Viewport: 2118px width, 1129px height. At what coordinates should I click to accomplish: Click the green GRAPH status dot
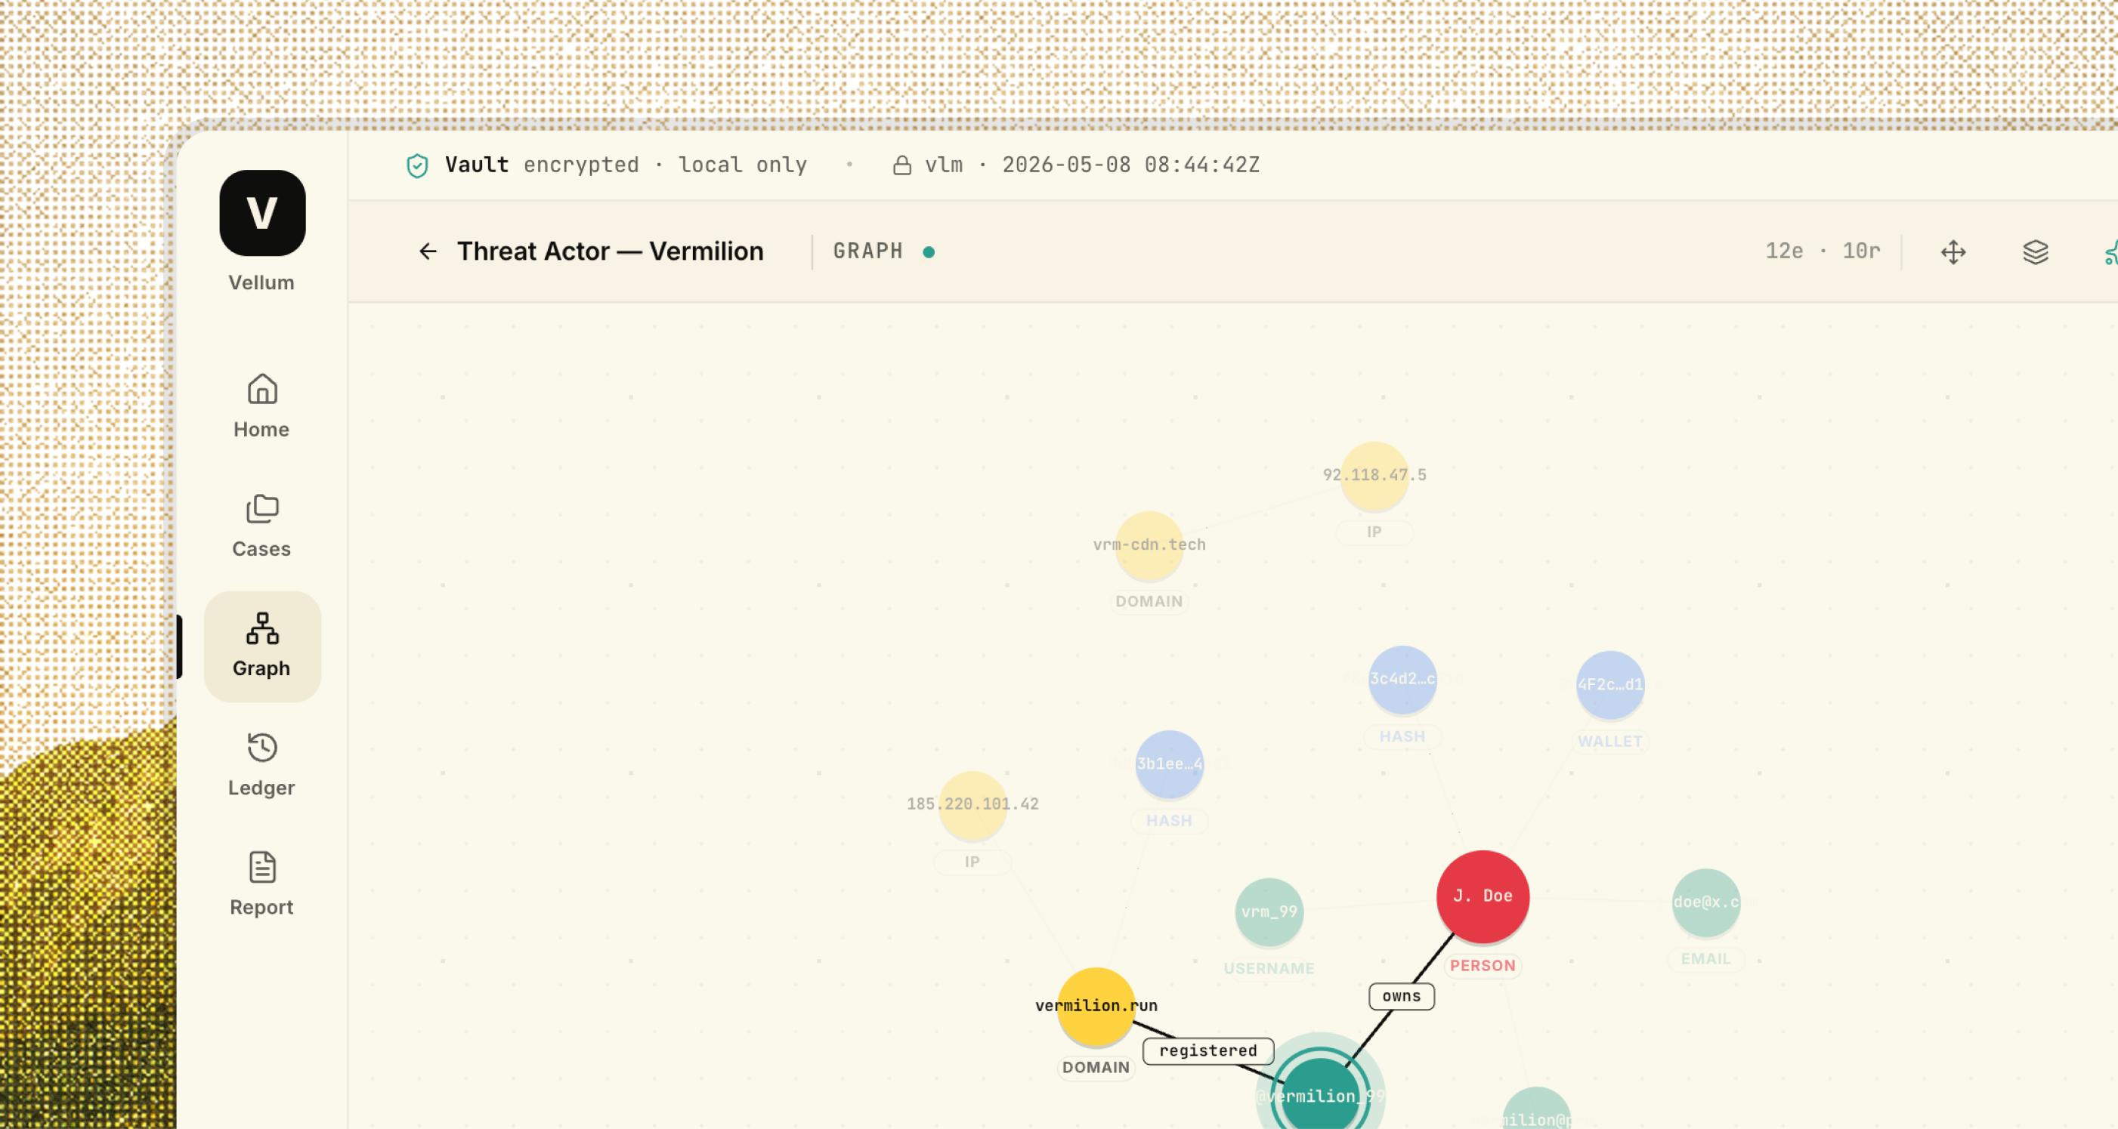click(928, 252)
